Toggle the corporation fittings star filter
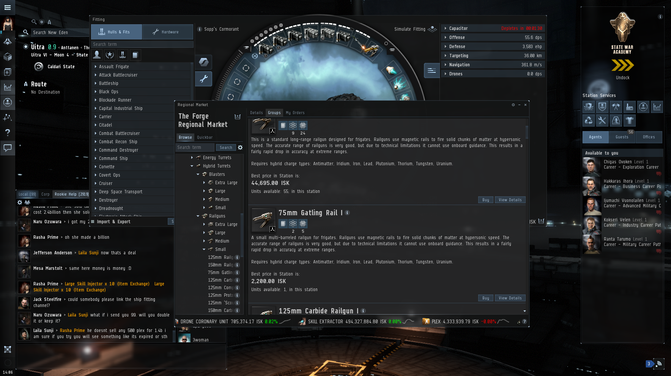Viewport: 671px width, 376px height. coord(110,55)
